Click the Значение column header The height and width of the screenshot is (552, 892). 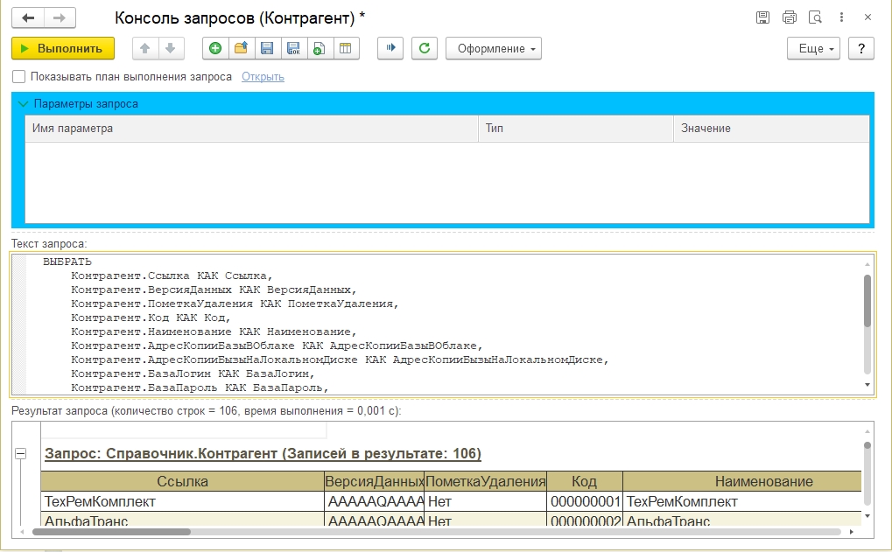(771, 129)
